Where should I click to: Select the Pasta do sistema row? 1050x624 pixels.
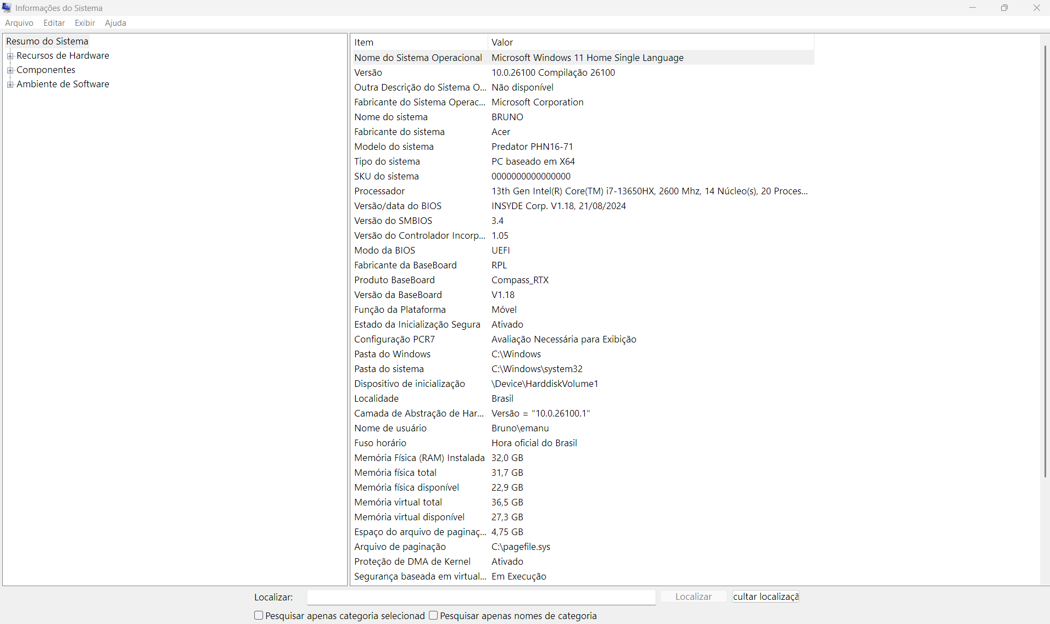(583, 369)
